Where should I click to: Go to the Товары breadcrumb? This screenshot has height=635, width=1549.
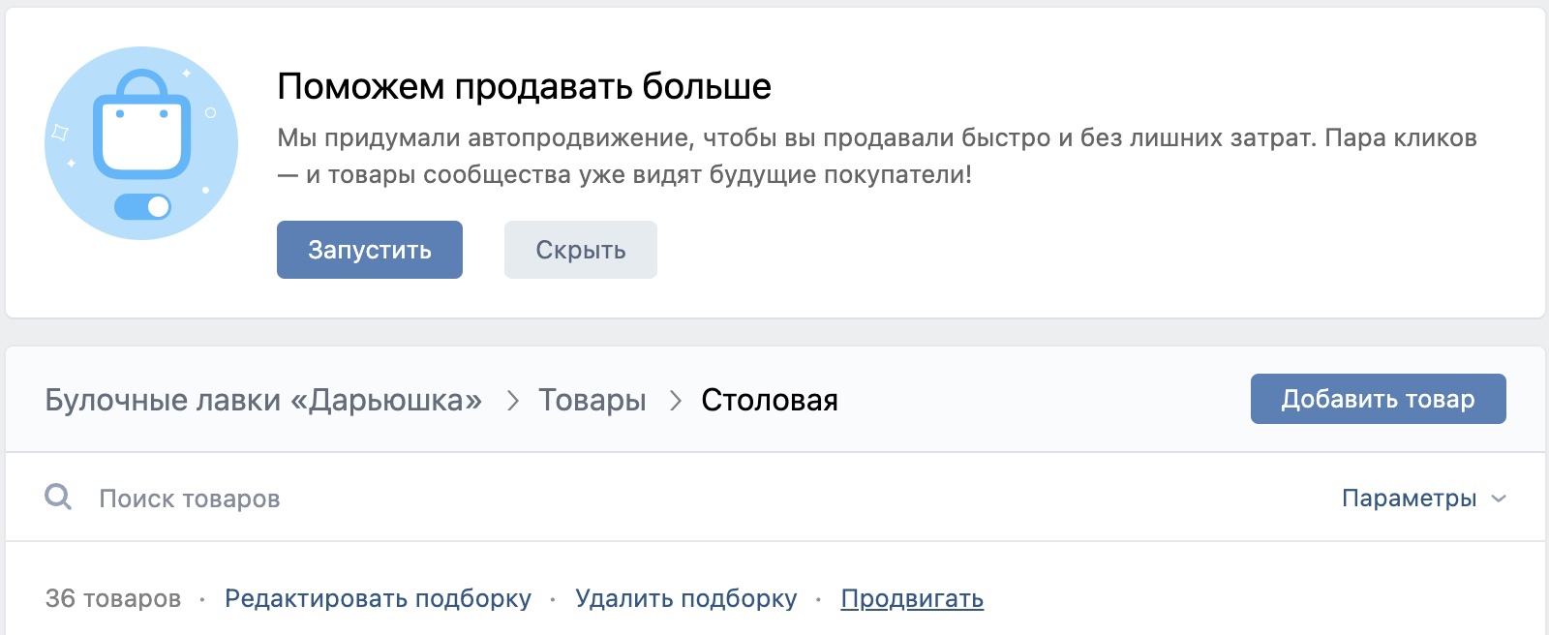(592, 400)
